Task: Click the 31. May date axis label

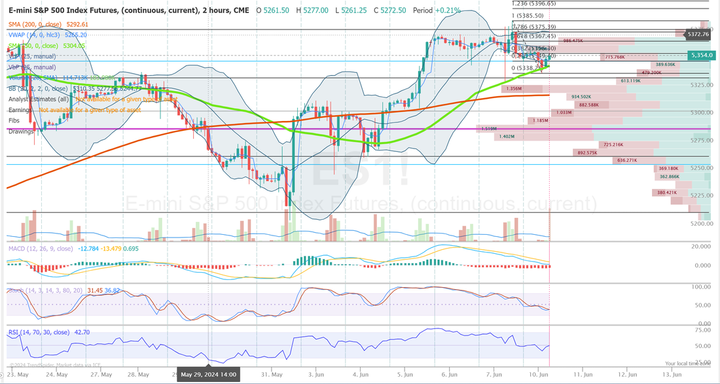Action: point(272,374)
